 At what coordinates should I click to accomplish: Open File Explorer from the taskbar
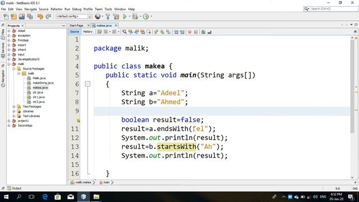click(96, 197)
